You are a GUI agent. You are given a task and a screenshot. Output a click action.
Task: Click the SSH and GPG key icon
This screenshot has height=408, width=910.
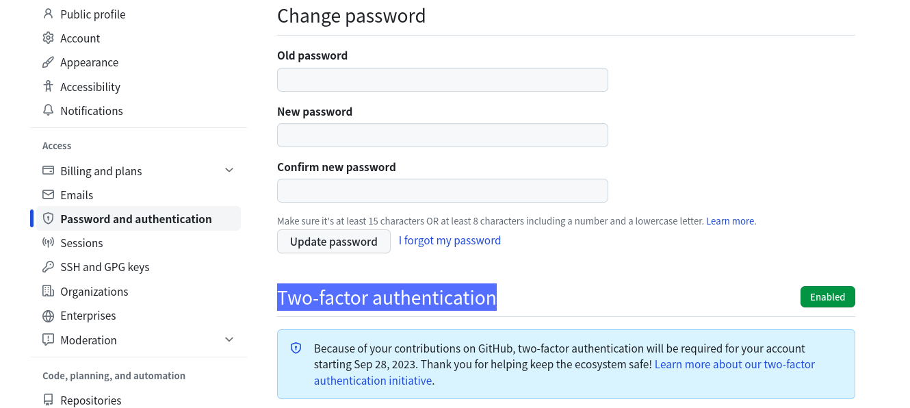(x=48, y=266)
